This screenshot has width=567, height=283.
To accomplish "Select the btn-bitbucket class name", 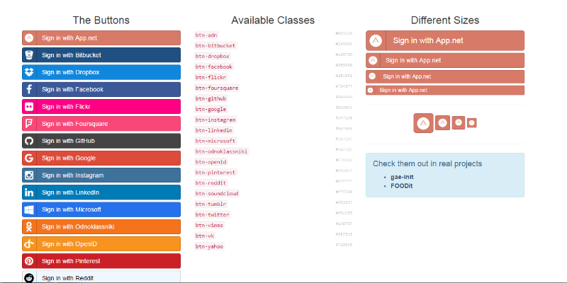I will pyautogui.click(x=215, y=45).
